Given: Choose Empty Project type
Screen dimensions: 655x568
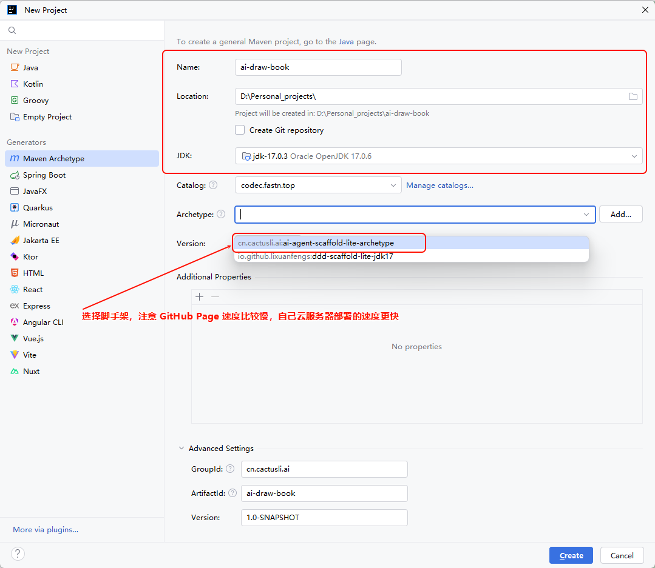Looking at the screenshot, I should [82, 117].
